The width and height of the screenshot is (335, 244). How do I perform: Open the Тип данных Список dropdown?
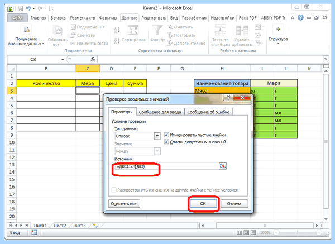pyautogui.click(x=157, y=136)
